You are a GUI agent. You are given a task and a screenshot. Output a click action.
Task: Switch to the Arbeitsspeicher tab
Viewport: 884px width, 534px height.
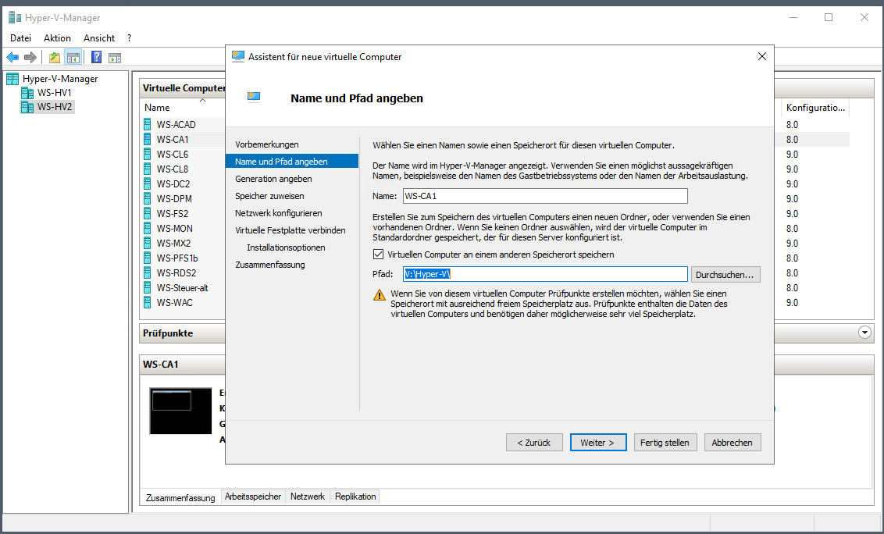[x=253, y=497]
